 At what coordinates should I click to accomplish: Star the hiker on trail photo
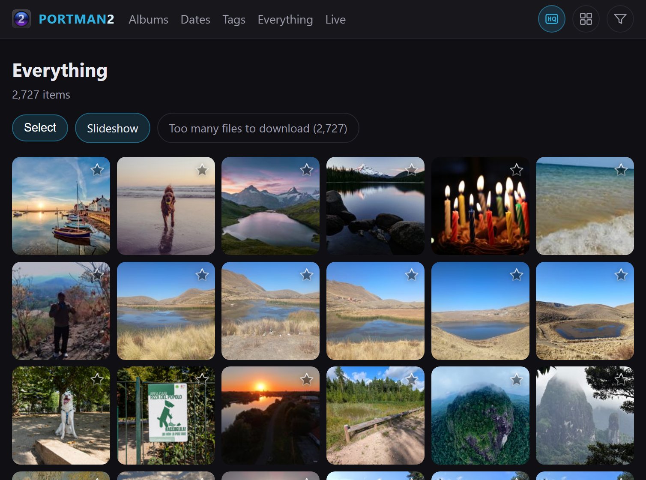97,275
